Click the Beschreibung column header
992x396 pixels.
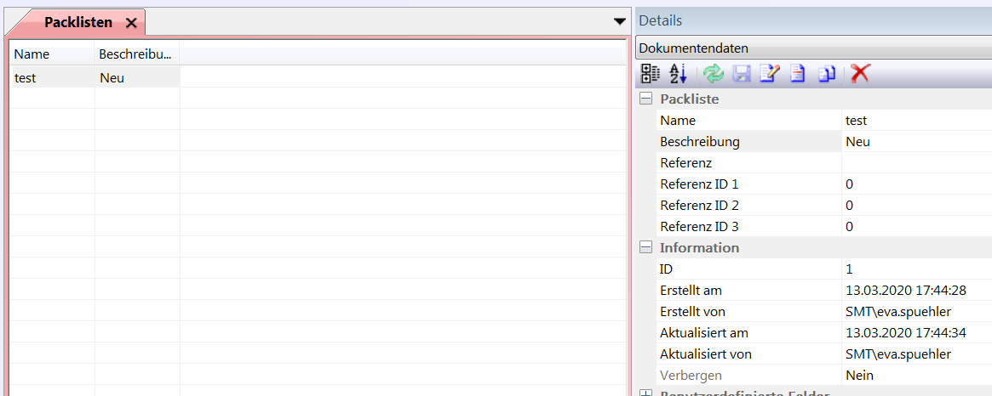click(136, 54)
